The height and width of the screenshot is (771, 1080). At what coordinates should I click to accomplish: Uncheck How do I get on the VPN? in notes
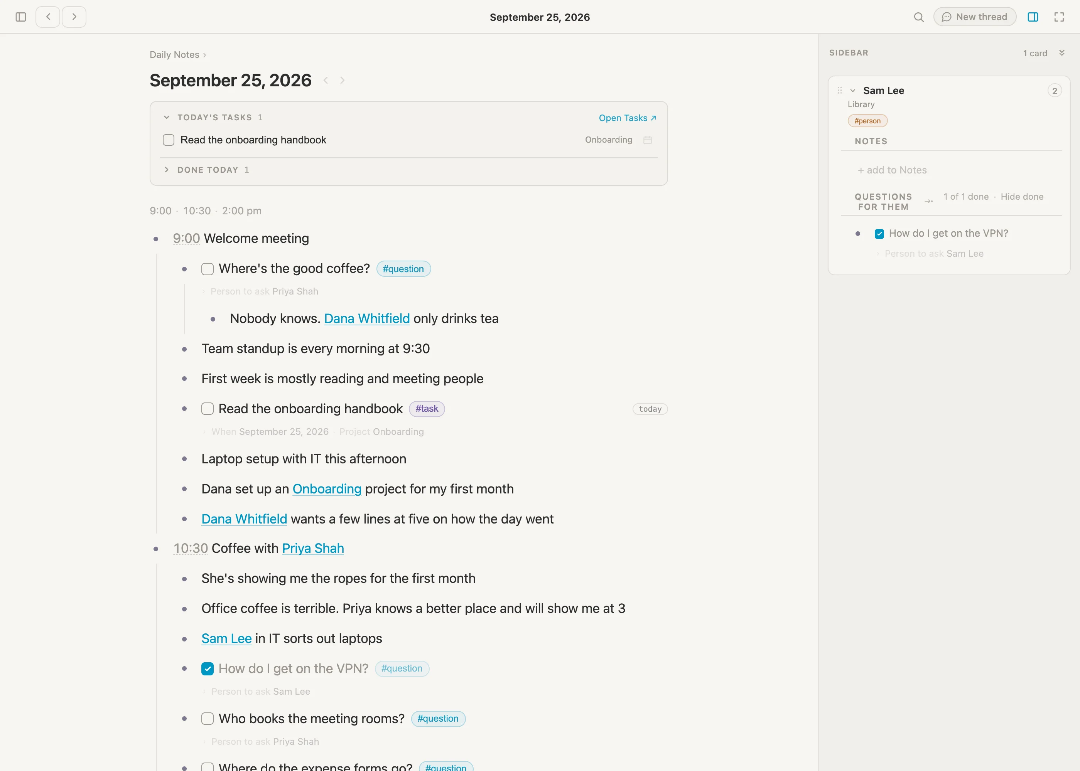point(208,669)
